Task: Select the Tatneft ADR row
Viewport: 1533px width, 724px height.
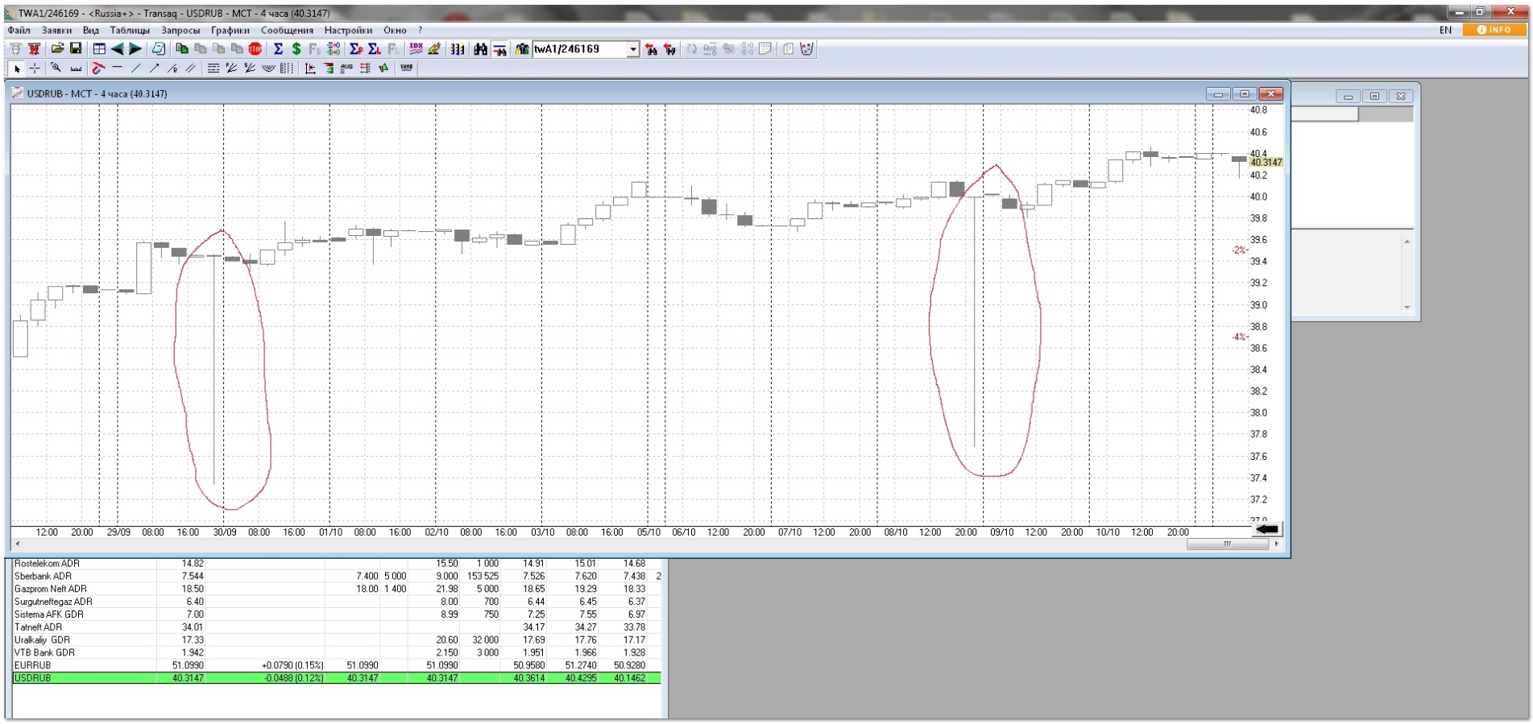Action: click(337, 627)
